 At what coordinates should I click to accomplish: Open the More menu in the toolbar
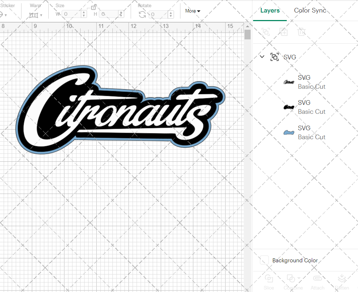pos(192,11)
